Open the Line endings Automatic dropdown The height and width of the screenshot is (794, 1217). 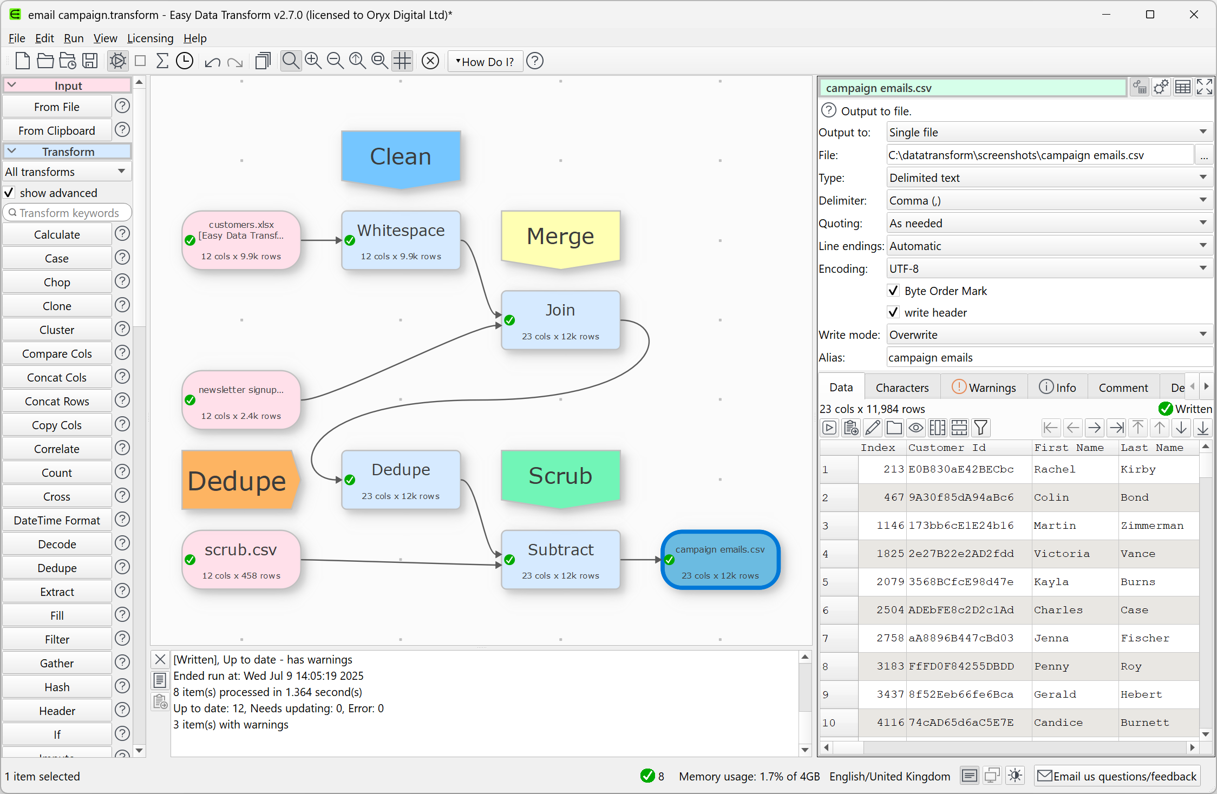[1049, 246]
